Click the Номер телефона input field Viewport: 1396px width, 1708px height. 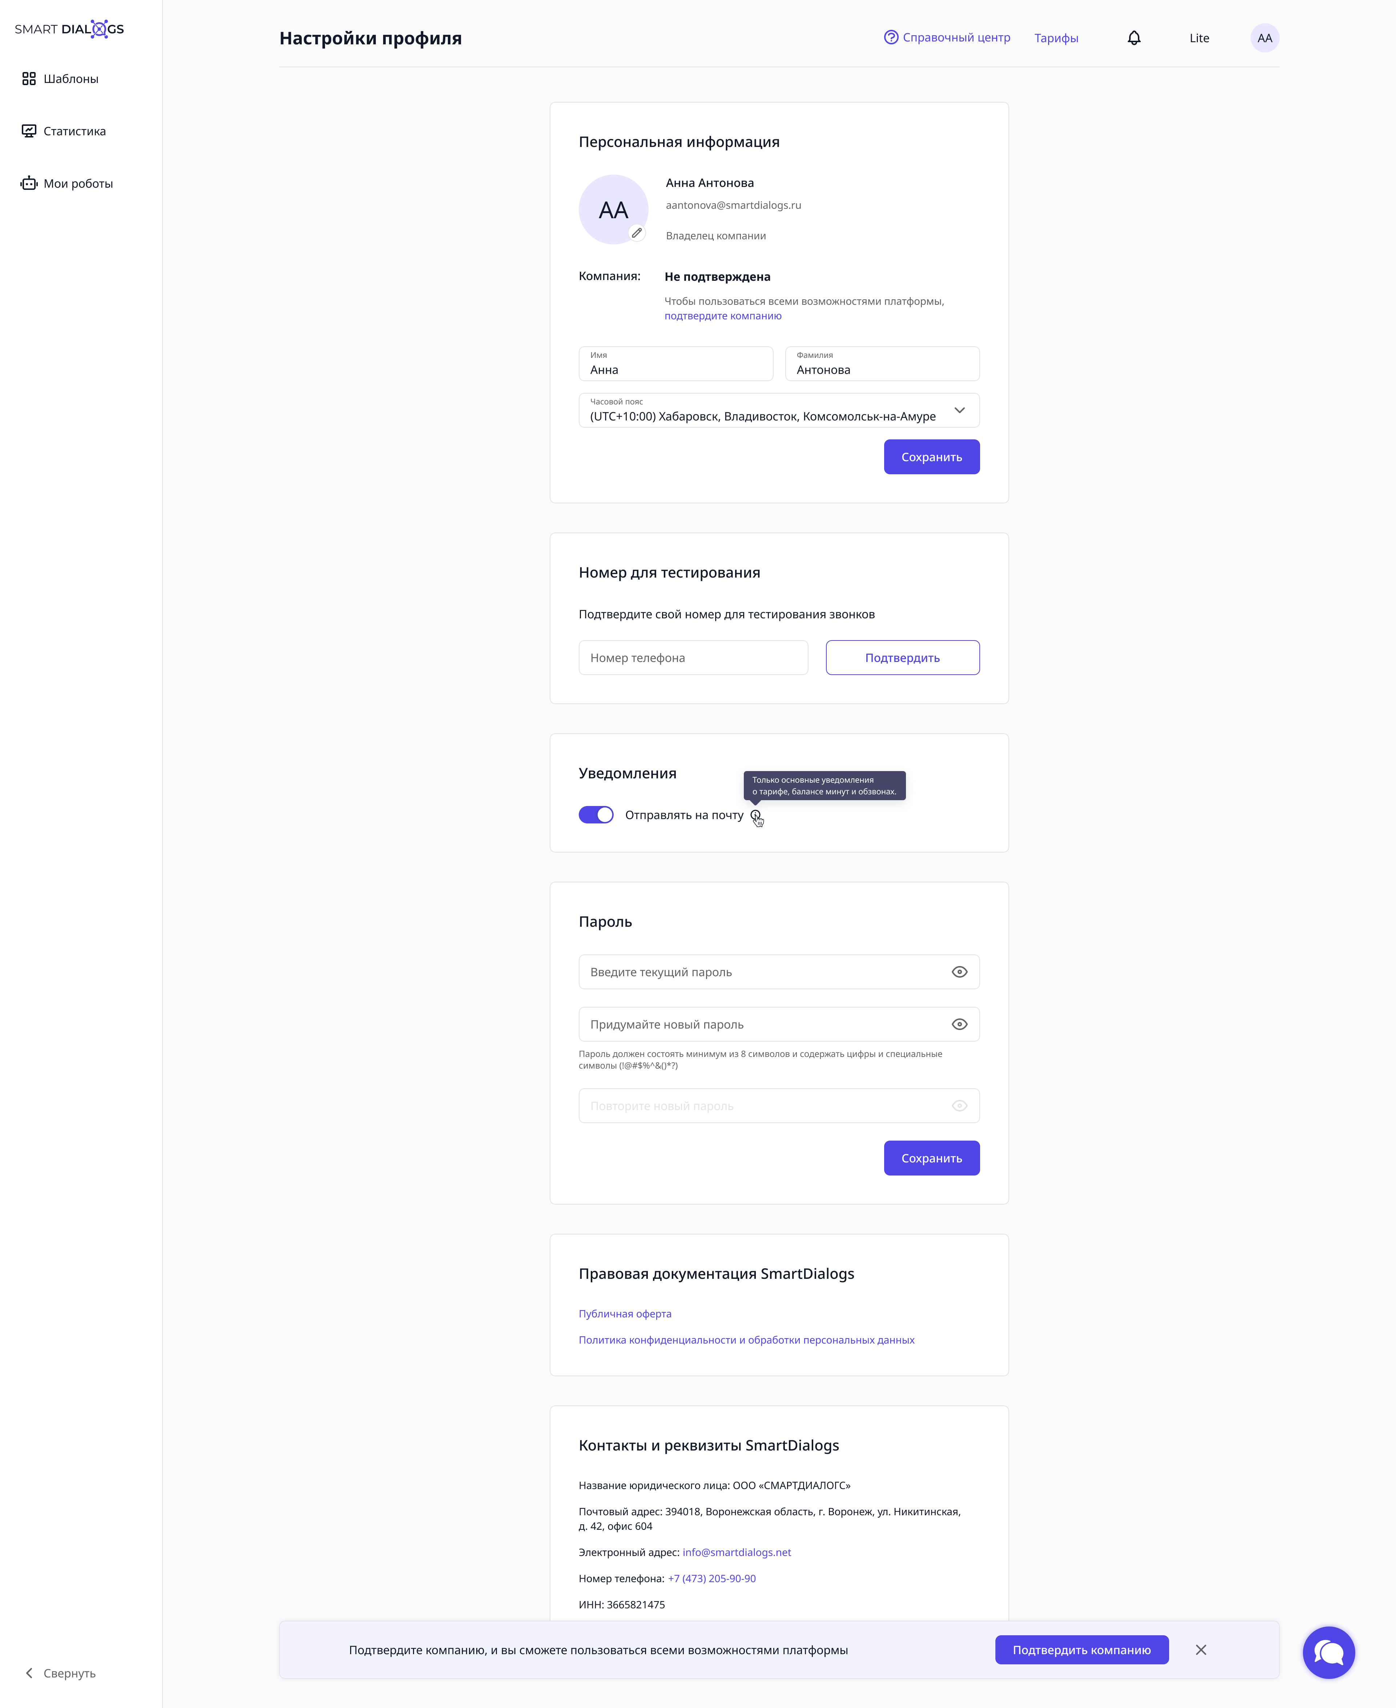pos(693,657)
